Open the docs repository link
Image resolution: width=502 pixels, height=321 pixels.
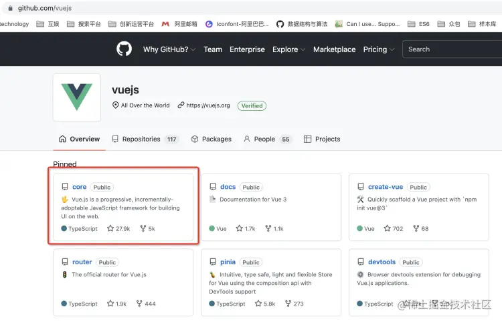pos(228,187)
